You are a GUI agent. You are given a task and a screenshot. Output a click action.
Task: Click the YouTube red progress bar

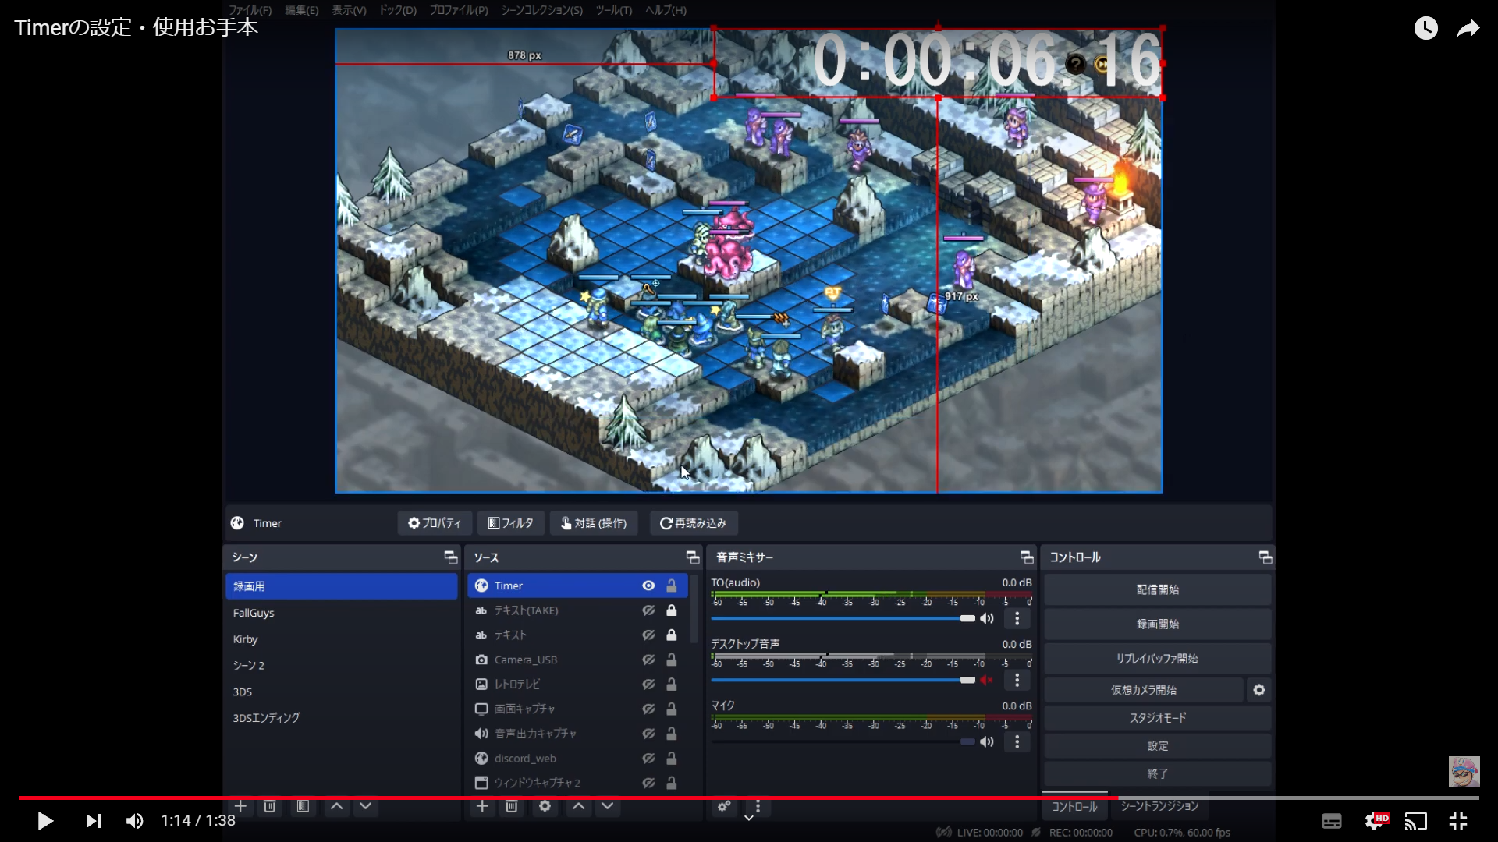point(546,798)
